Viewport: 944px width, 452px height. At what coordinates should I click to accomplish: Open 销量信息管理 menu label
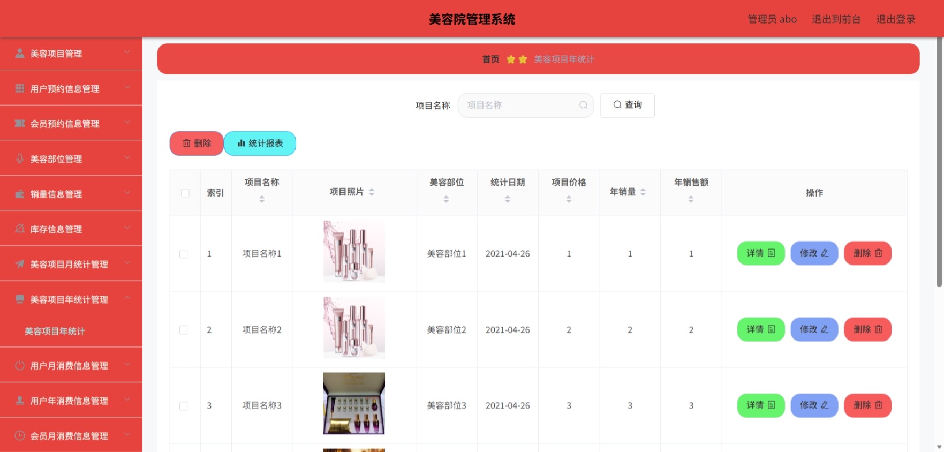[56, 194]
